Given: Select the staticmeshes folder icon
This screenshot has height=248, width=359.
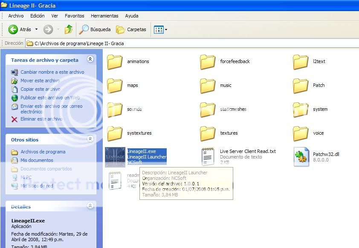Looking at the screenshot, I should (208, 110).
